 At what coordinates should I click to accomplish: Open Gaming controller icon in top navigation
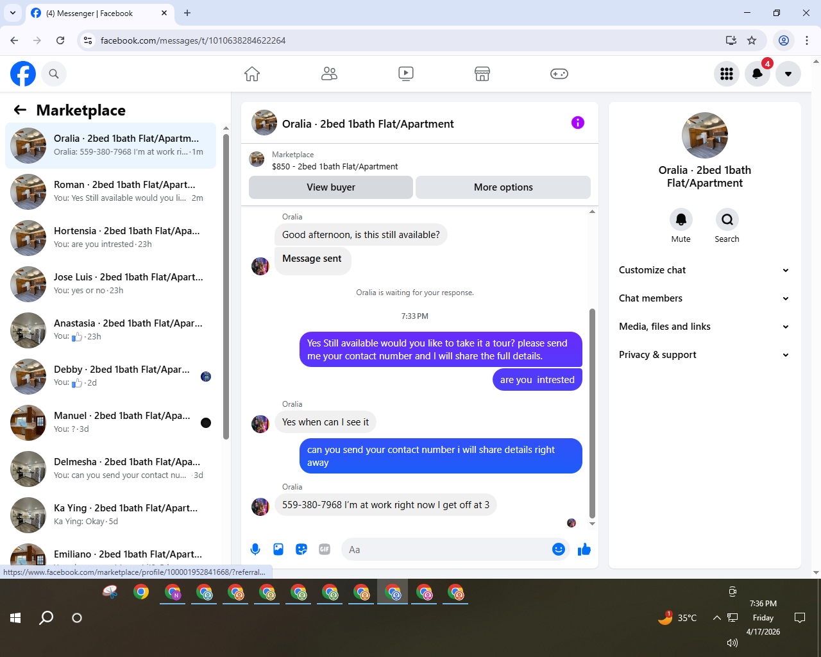(x=559, y=74)
